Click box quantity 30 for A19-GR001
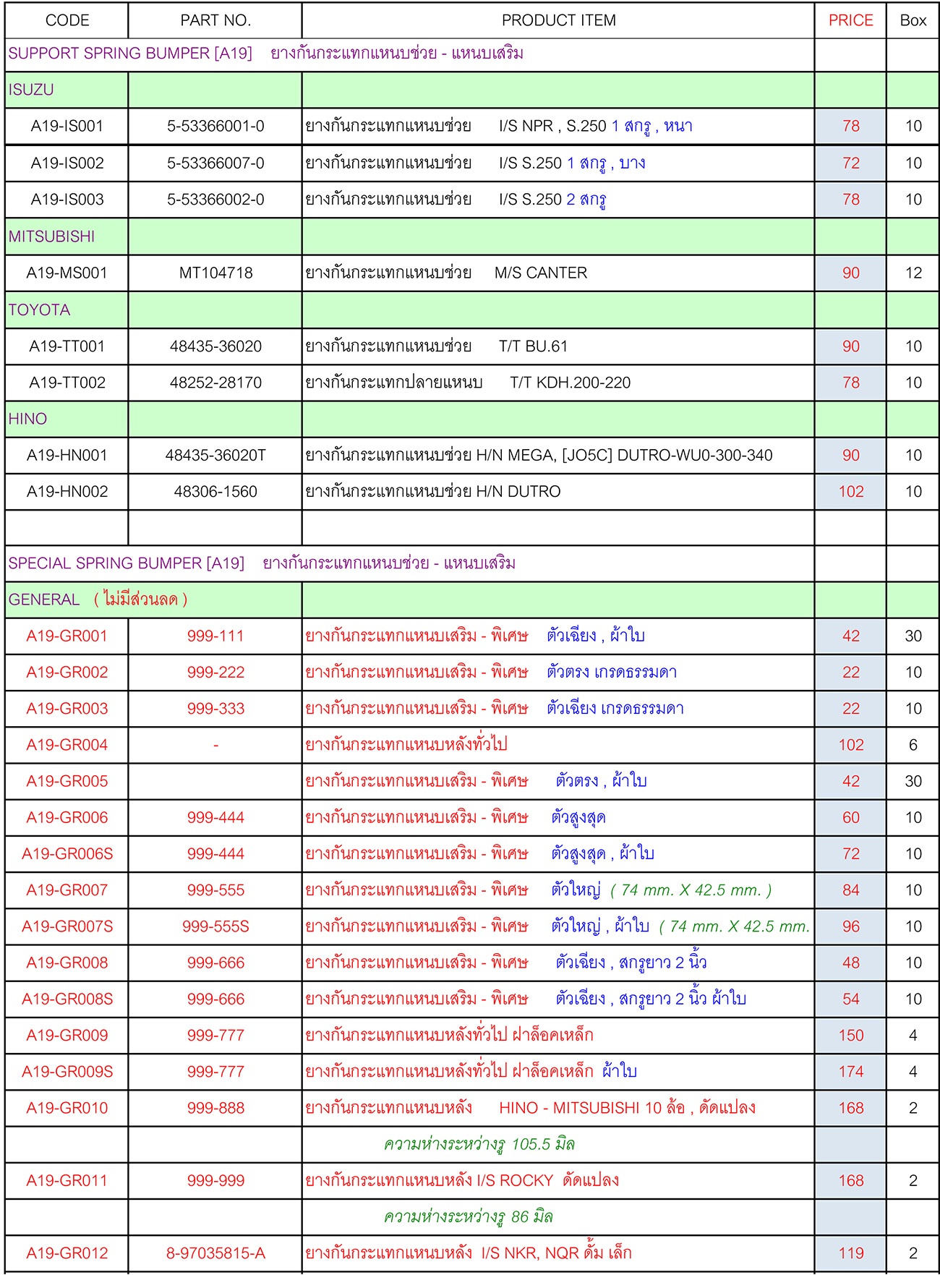Viewport: 940px width, 1275px height. click(x=913, y=636)
